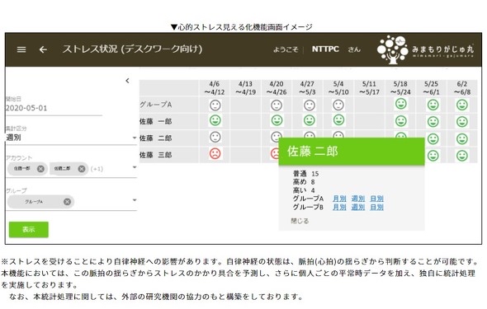The width and height of the screenshot is (487, 309).
Task: Remove the 佐藤一郎 account chip
Action: coord(40,169)
